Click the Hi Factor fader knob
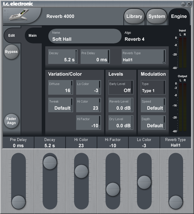The height and width of the screenshot is (214, 194). point(113,189)
